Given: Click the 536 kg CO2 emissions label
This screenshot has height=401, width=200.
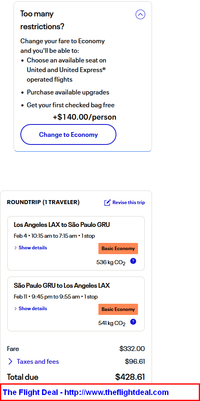Looking at the screenshot, I should tap(111, 262).
